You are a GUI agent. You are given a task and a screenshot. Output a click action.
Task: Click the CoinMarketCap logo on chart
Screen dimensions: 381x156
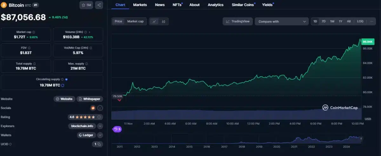click(x=340, y=108)
